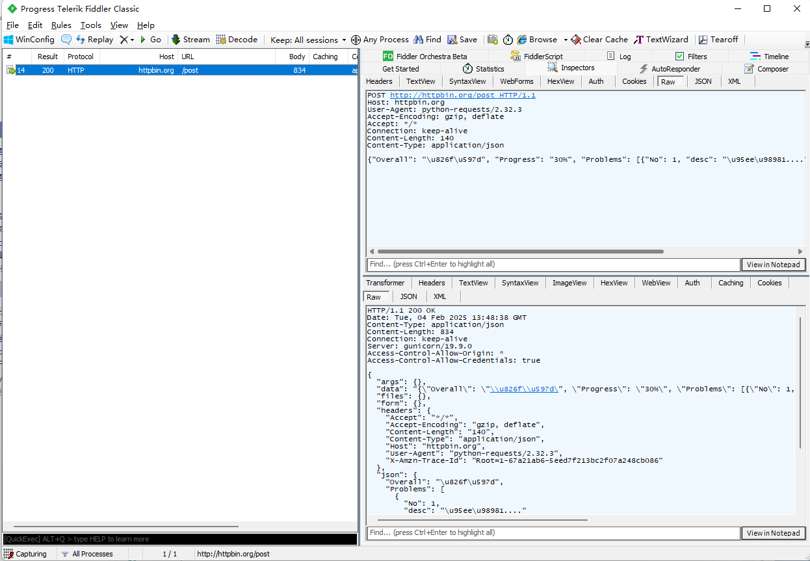Switch to the FiddlerScript tab
The image size is (810, 561).
coord(537,57)
